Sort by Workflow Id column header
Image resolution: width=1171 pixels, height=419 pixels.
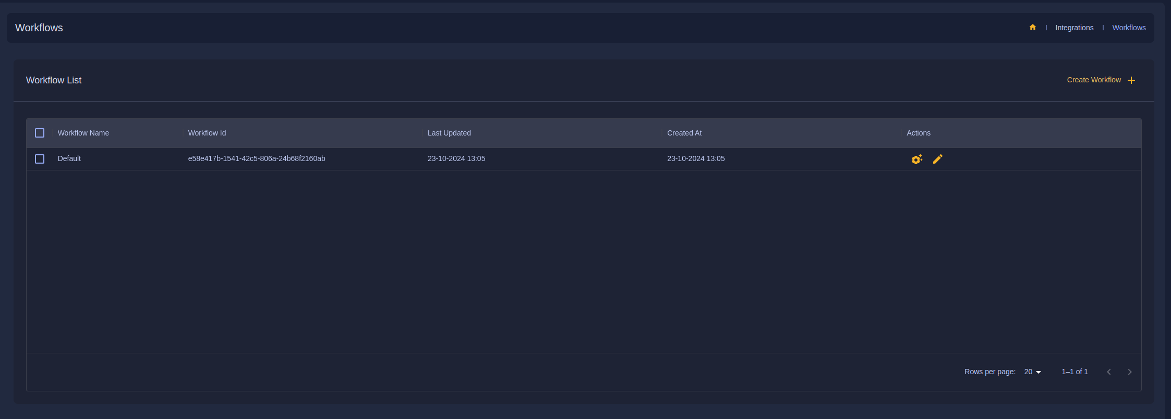[x=207, y=133]
